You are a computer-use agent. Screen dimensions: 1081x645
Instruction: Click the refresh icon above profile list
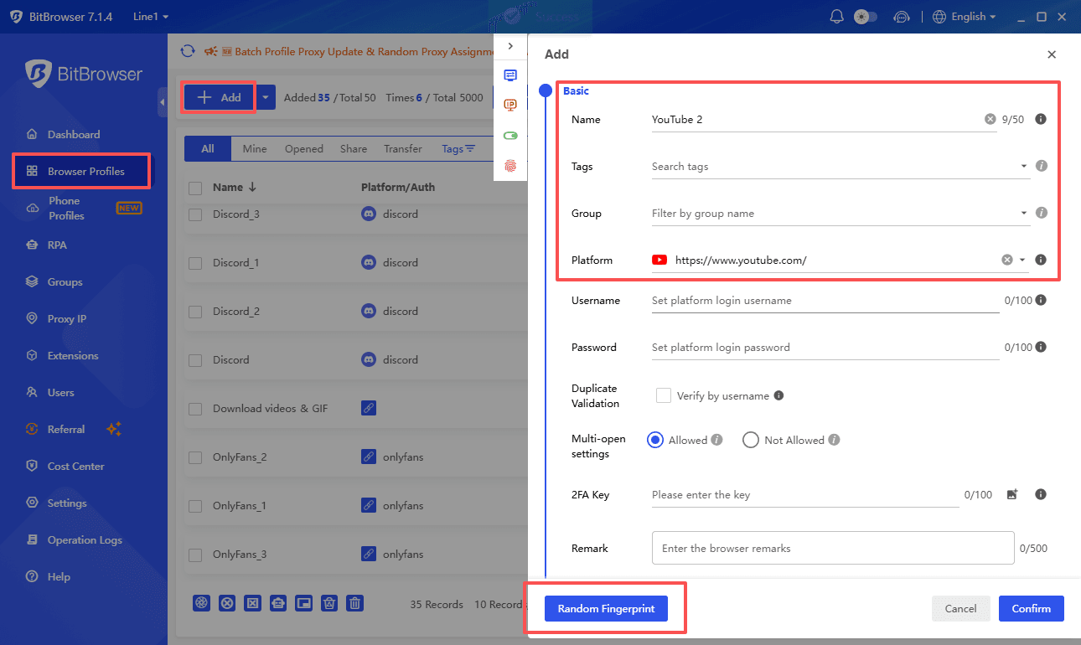188,51
